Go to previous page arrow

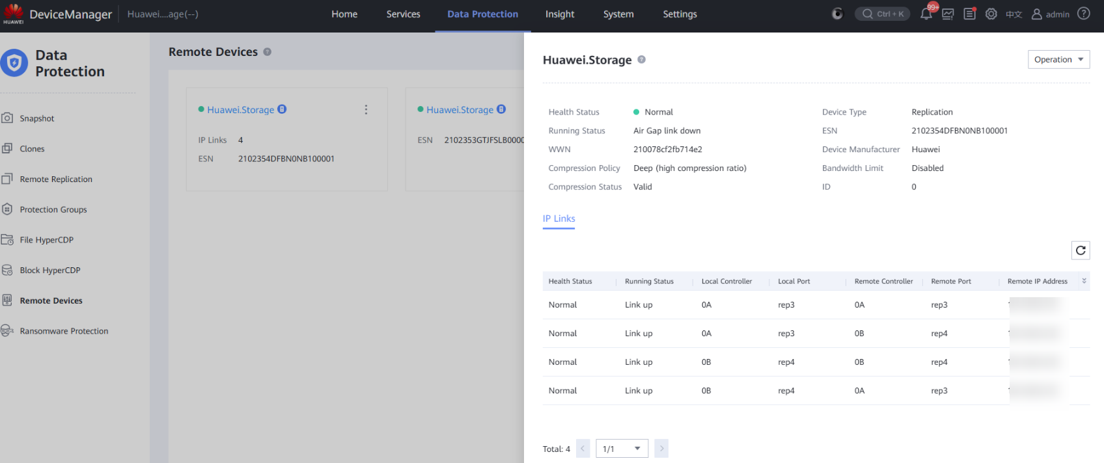pos(583,449)
